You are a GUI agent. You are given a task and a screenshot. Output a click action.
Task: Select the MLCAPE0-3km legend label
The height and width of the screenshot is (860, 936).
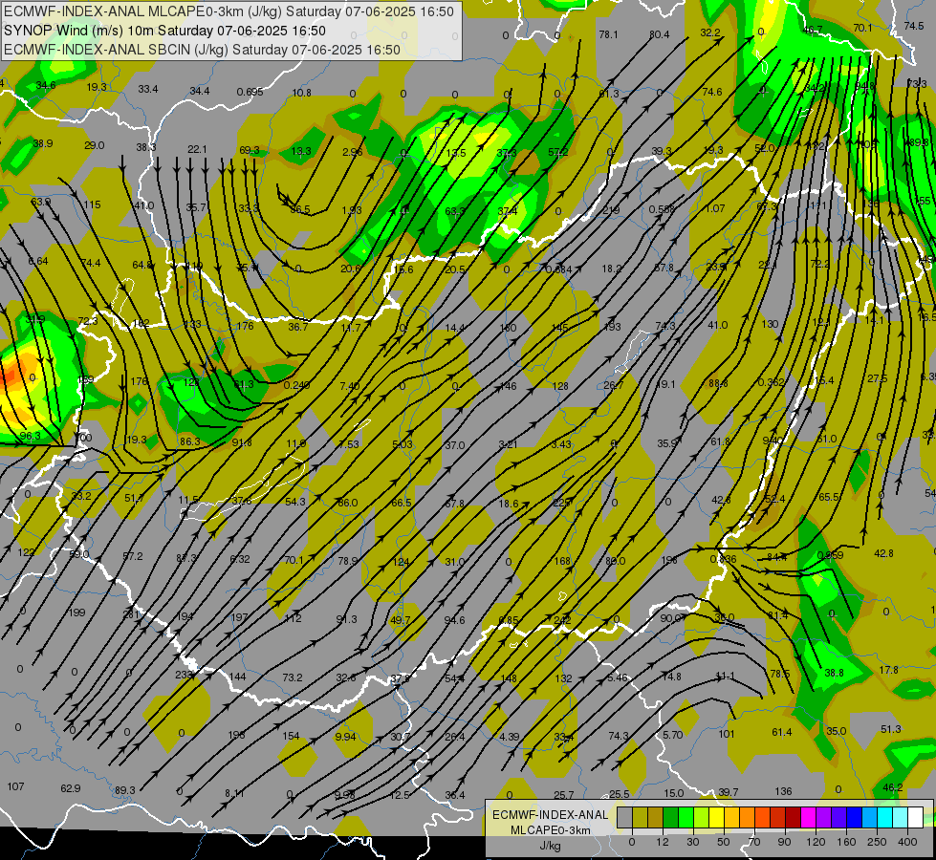coord(550,830)
